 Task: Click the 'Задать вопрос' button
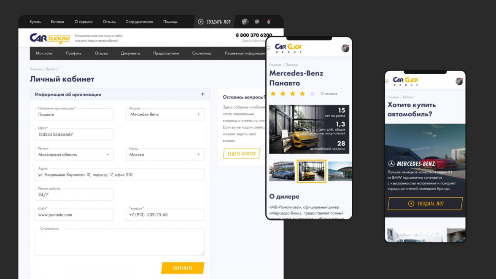tap(241, 154)
